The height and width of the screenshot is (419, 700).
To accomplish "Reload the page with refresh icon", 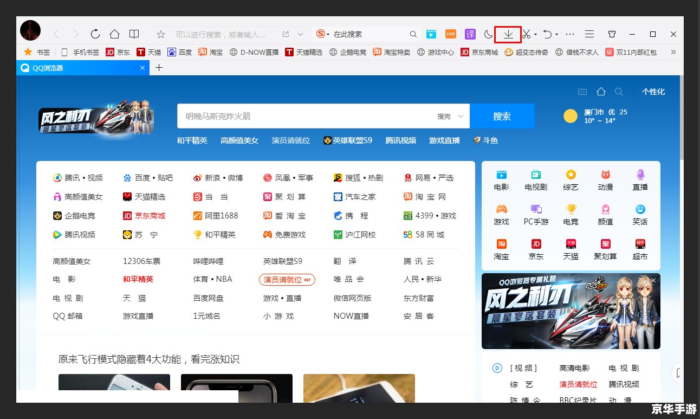I will (x=95, y=34).
